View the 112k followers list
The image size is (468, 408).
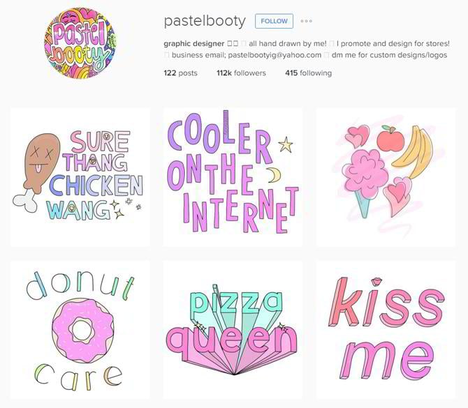[241, 73]
